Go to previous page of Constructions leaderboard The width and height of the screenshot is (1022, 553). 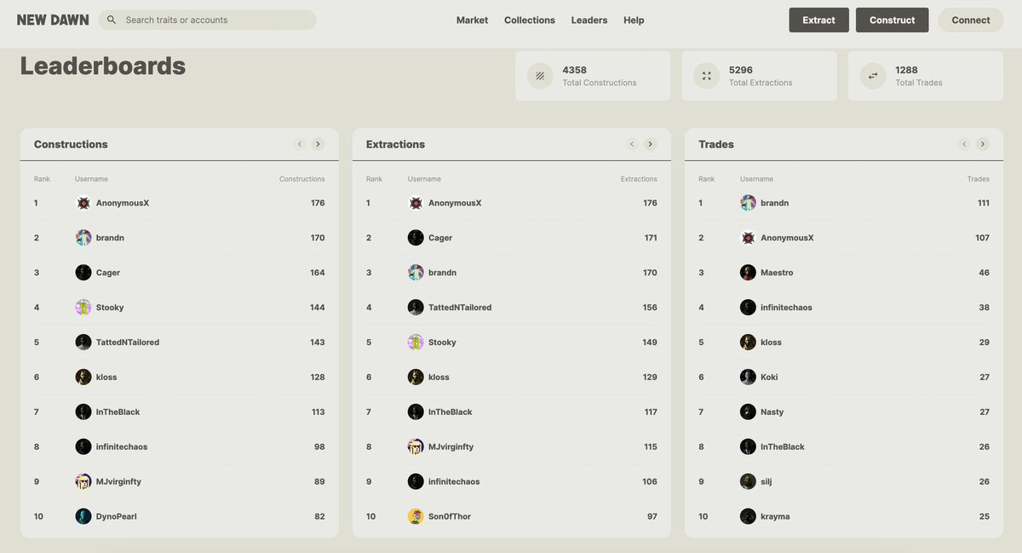coord(300,144)
